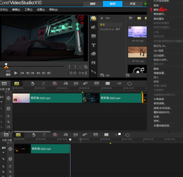The height and width of the screenshot is (177, 183).
Task: Switch preview mode to 素材 (clip)
Action: point(8,75)
